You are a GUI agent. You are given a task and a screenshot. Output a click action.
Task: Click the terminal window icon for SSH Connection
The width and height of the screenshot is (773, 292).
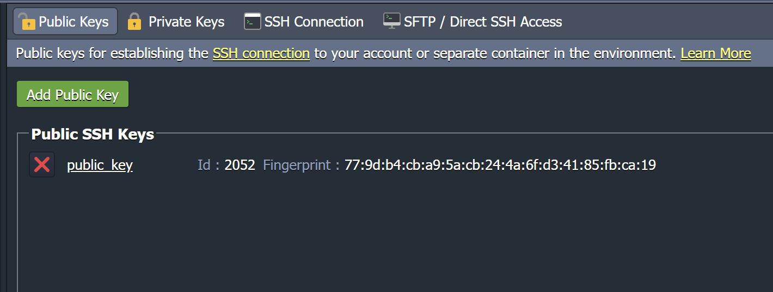tap(253, 22)
